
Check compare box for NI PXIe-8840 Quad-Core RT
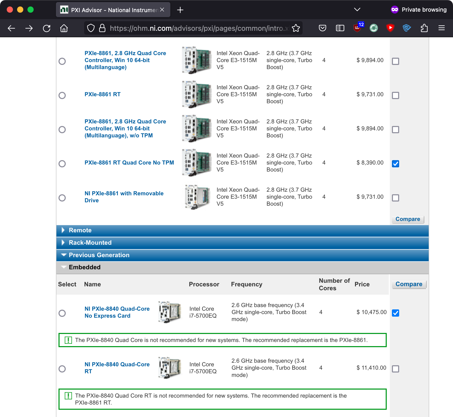pos(395,369)
